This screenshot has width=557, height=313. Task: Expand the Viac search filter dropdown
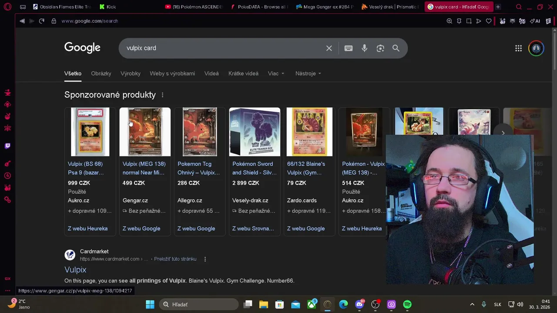click(x=276, y=73)
